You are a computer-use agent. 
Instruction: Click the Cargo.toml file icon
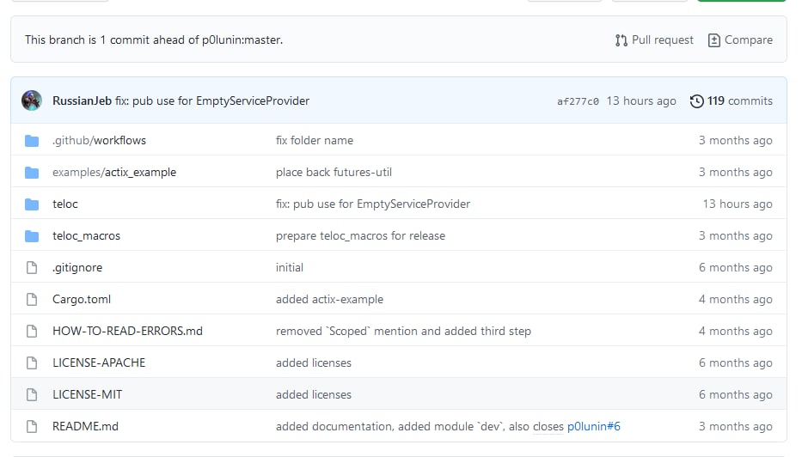pos(32,300)
